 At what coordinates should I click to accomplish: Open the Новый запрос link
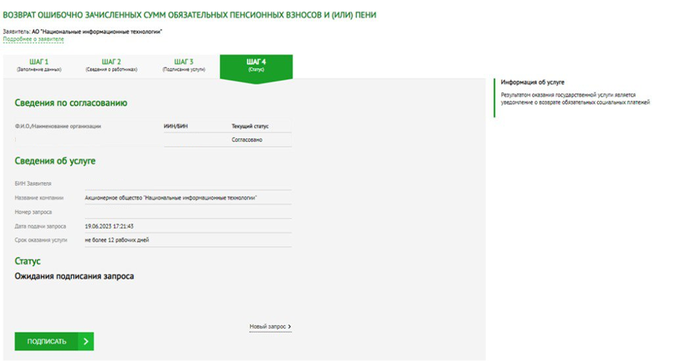(267, 326)
